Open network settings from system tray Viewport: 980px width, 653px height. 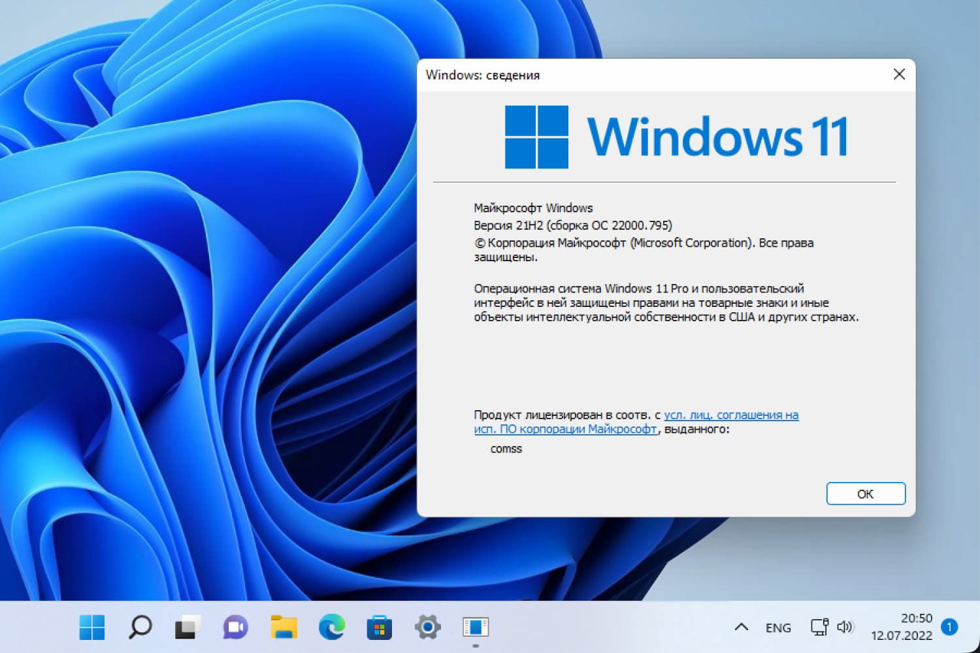[x=819, y=627]
